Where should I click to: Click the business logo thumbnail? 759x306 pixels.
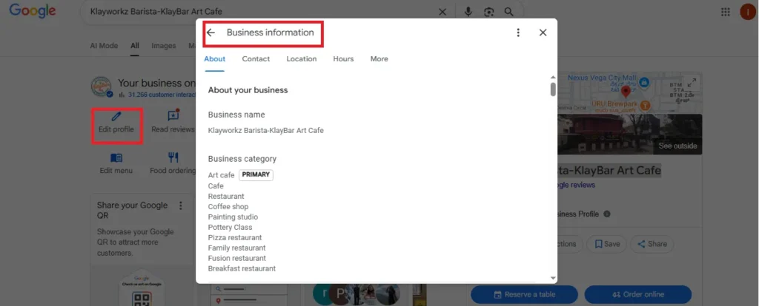pyautogui.click(x=102, y=87)
